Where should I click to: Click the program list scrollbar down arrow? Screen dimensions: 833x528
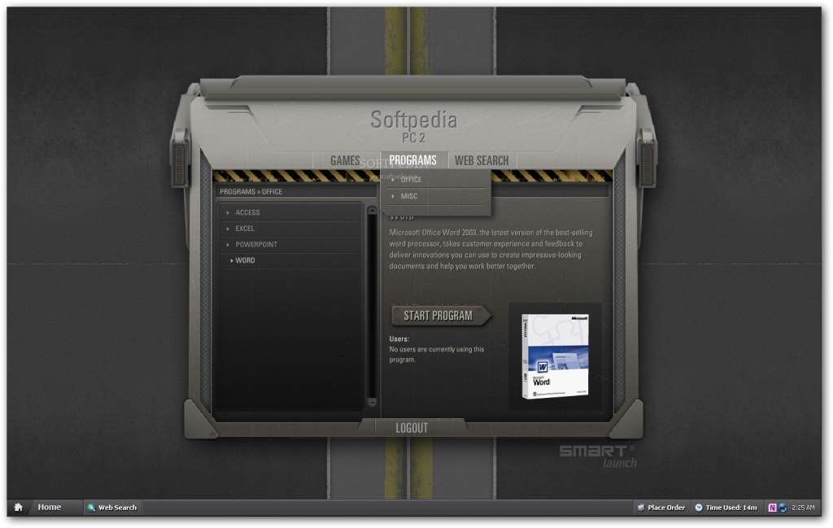point(372,402)
